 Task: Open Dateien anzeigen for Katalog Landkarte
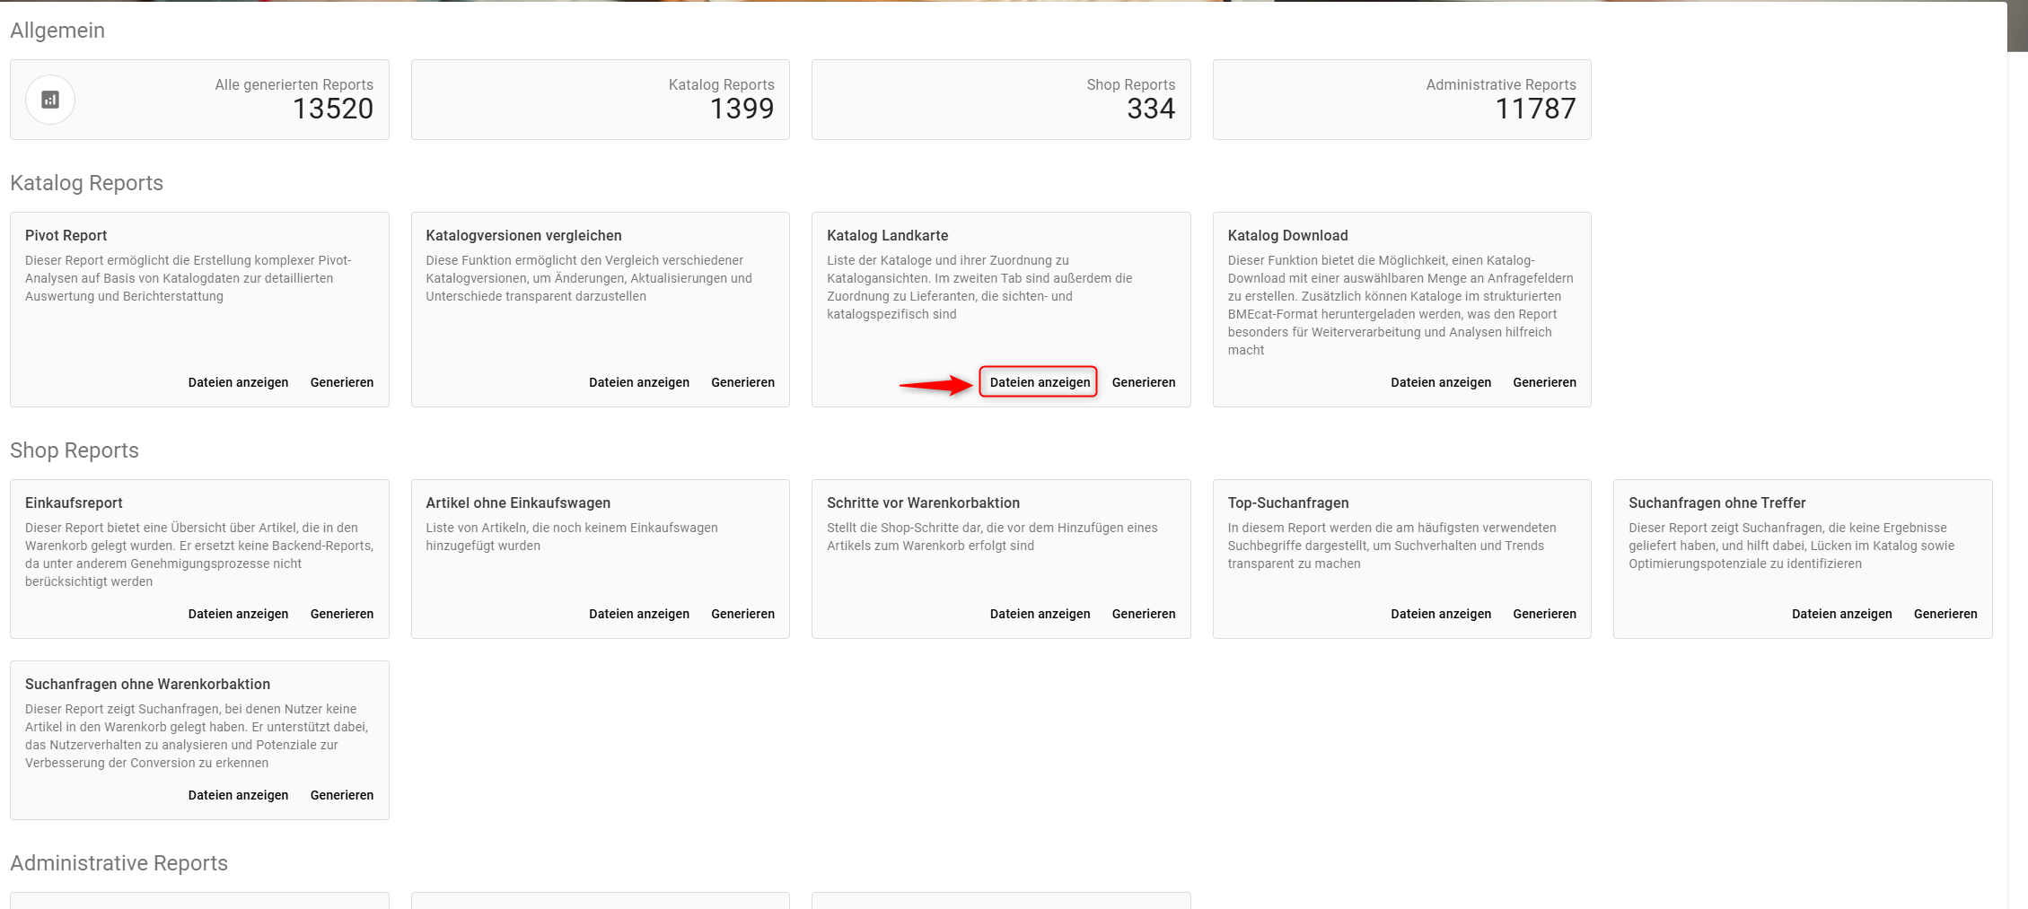(1039, 382)
